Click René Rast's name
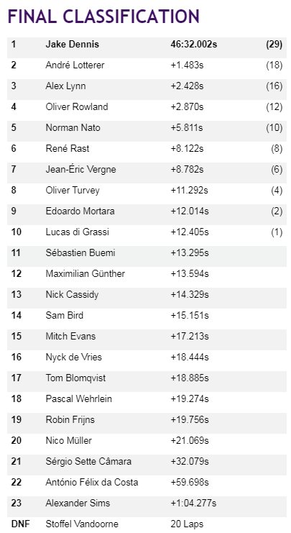This screenshot has width=291, height=533. pos(68,149)
